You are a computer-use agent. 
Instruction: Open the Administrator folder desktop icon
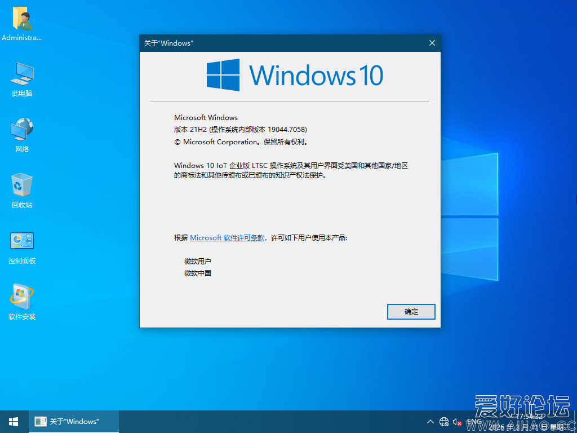coord(22,24)
